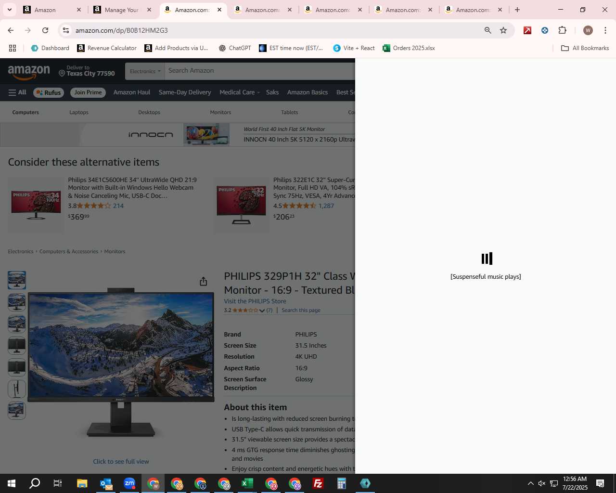
Task: Open Amazon Basics nav link
Action: pyautogui.click(x=308, y=92)
